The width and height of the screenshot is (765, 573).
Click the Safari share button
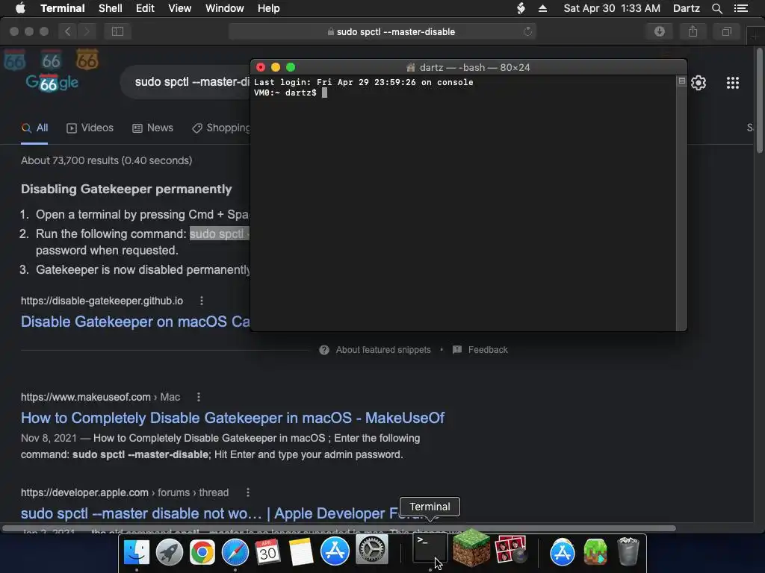(693, 31)
